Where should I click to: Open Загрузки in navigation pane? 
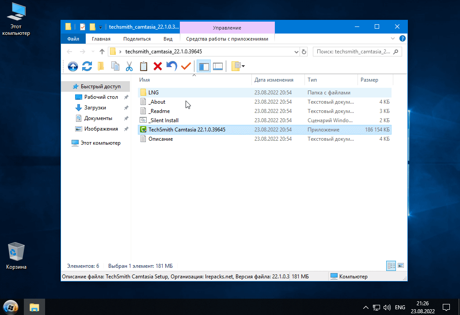pos(95,108)
